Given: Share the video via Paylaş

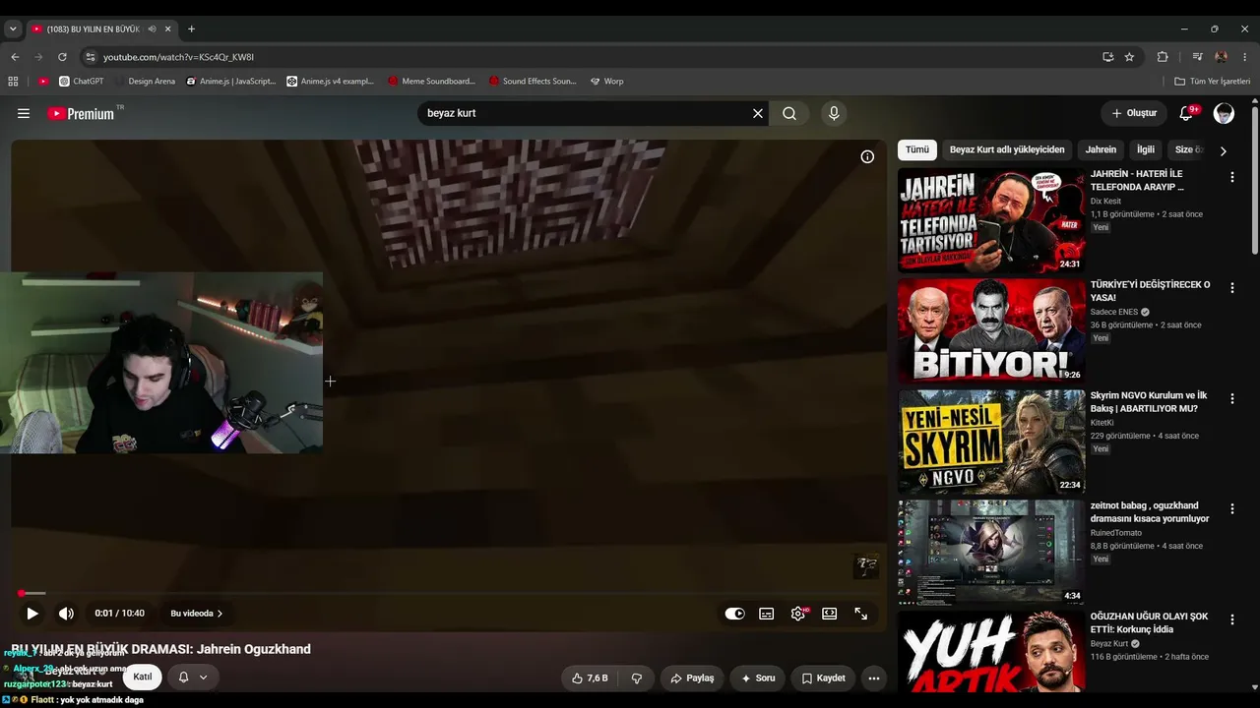Looking at the screenshot, I should tap(692, 678).
